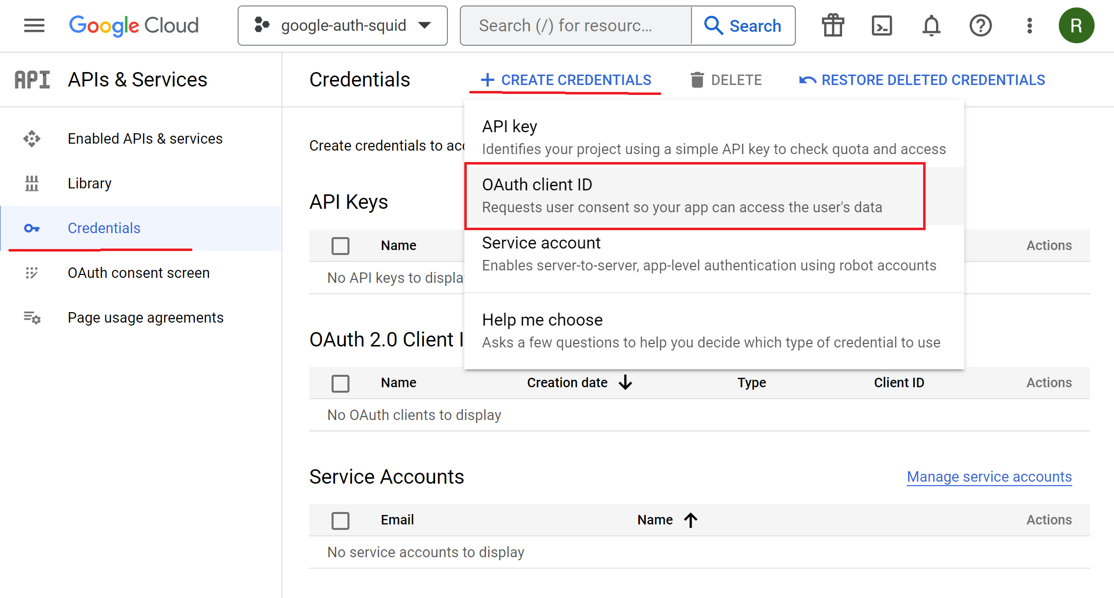Select Credentials in the sidebar
Viewport: 1114px width, 598px height.
[141, 228]
